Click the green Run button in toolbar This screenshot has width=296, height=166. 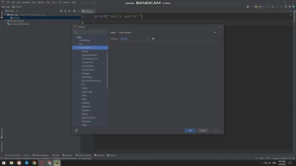[269, 6]
